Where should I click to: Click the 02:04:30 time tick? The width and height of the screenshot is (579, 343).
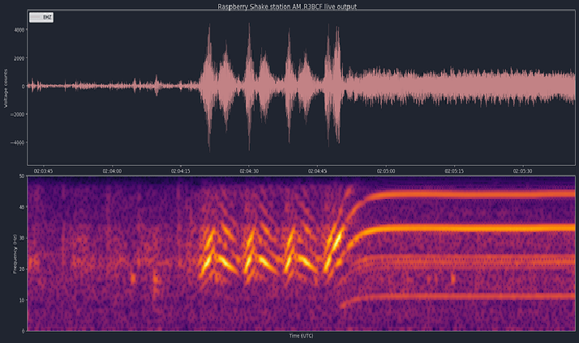(x=249, y=171)
